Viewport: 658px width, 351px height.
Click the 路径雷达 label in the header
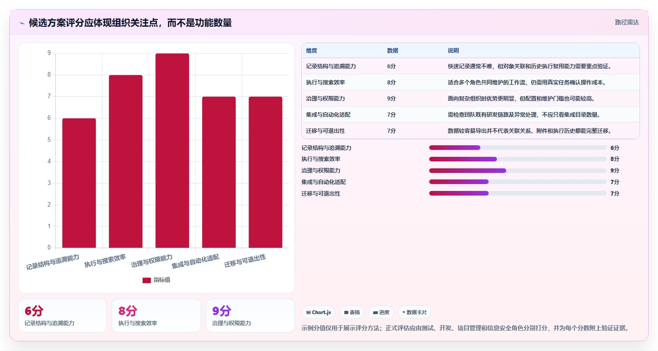coord(627,22)
